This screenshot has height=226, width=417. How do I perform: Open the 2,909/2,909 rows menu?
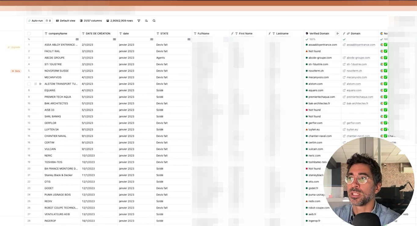pyautogui.click(x=120, y=21)
